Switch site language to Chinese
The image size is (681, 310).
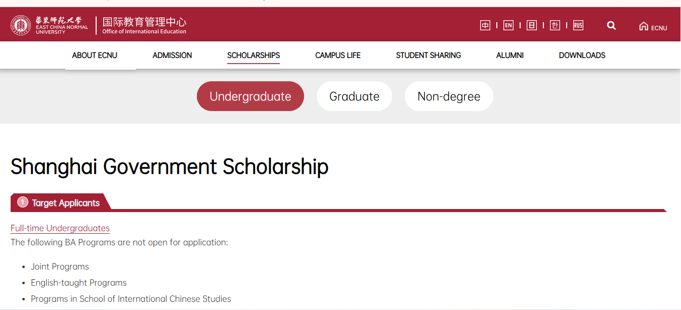coord(485,24)
